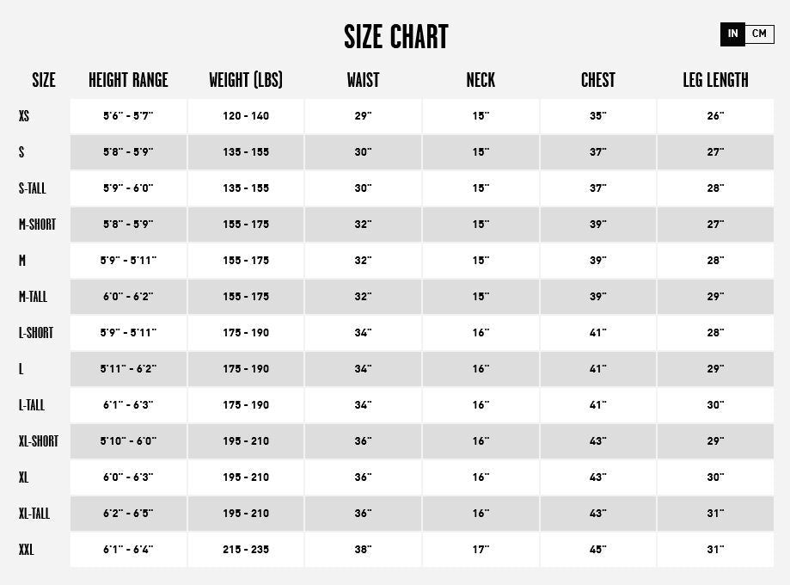Click the M-SHORT size row label
This screenshot has width=790, height=585.
pos(37,225)
